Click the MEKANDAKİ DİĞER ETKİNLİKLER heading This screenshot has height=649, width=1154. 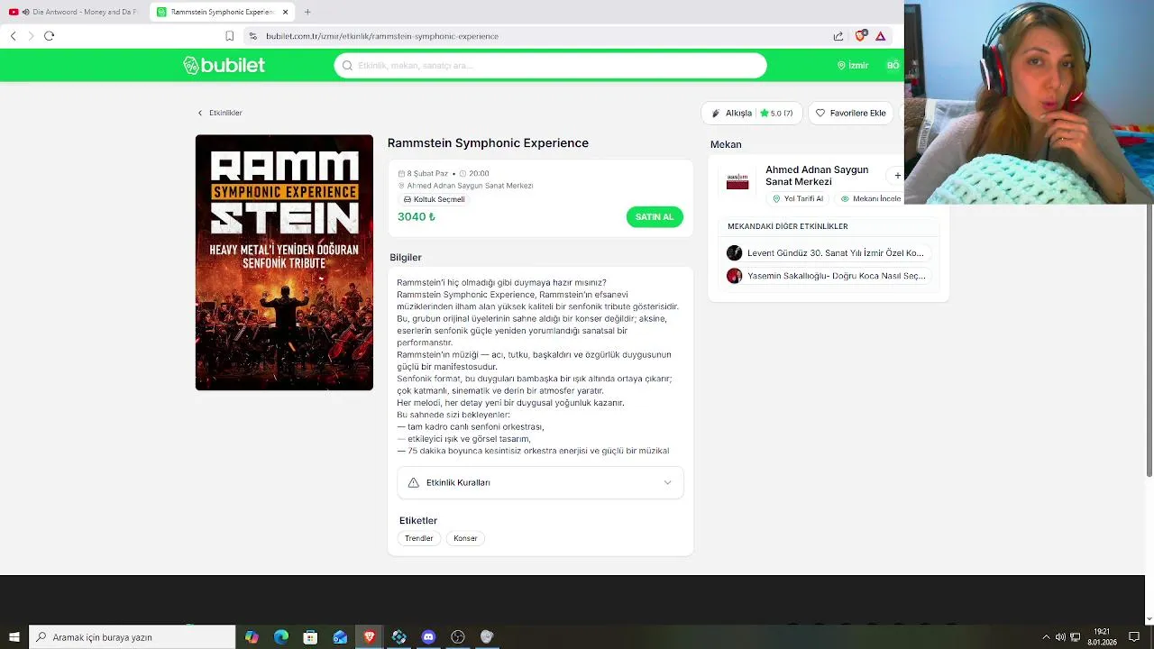coord(788,226)
